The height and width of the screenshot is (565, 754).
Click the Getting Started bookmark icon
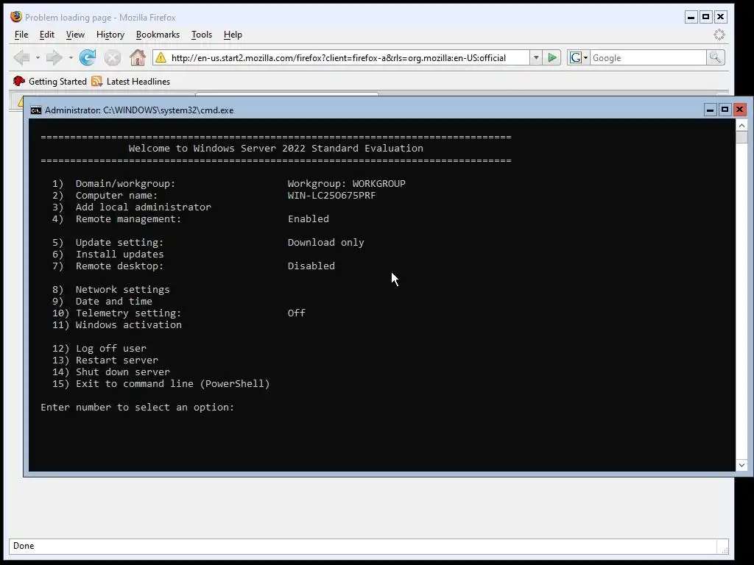(x=18, y=81)
